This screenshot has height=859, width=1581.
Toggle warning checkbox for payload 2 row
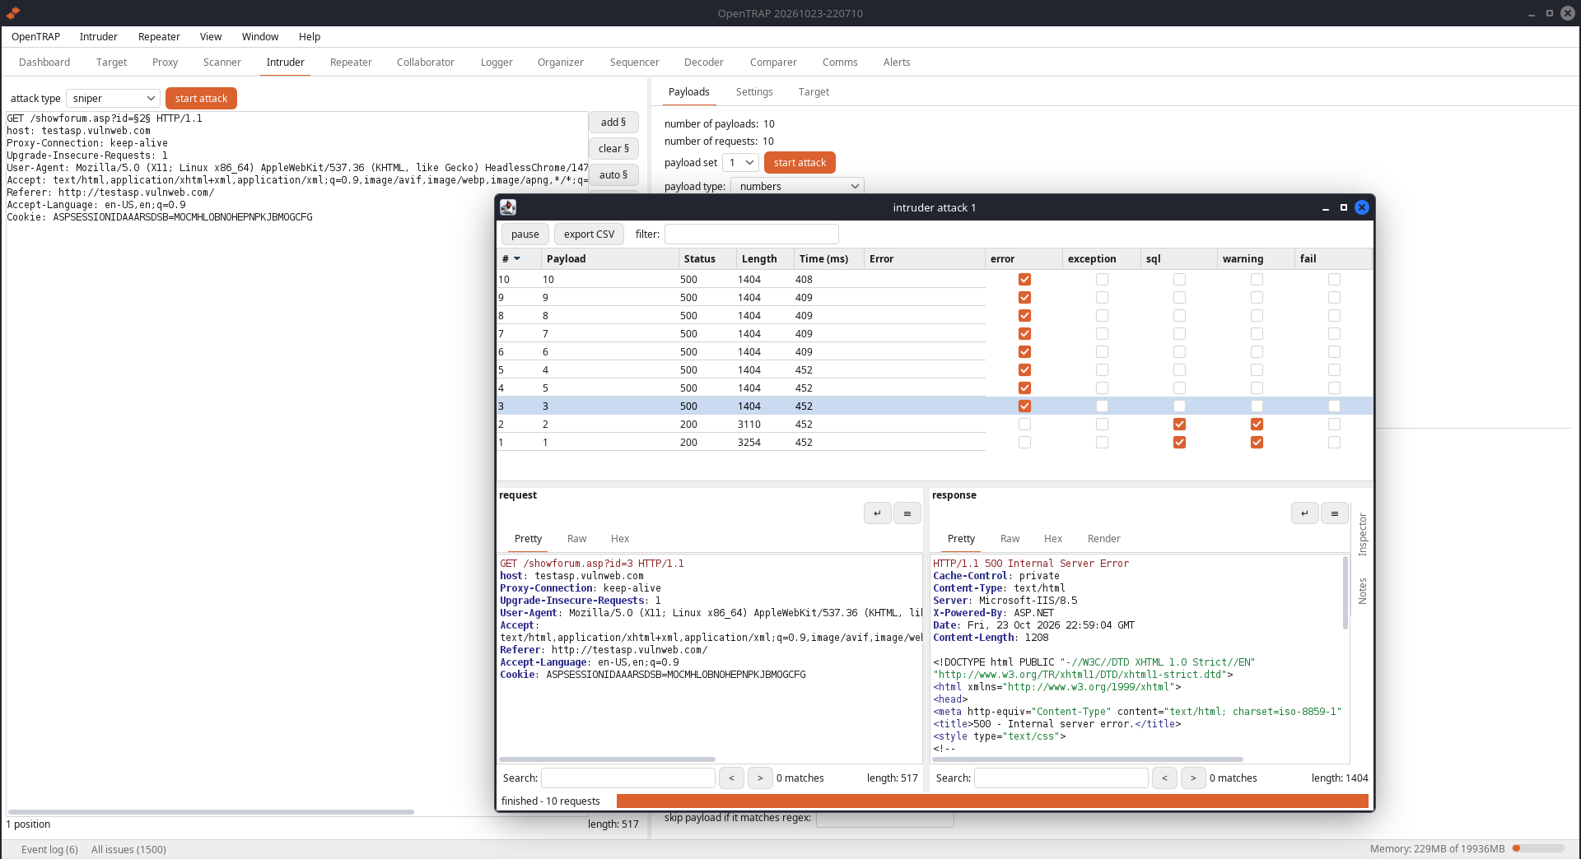1257,425
